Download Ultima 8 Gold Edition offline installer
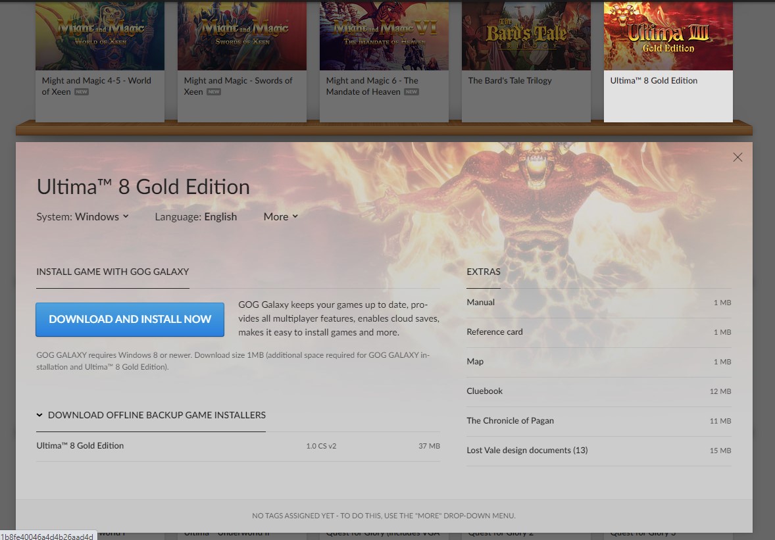 (x=238, y=446)
